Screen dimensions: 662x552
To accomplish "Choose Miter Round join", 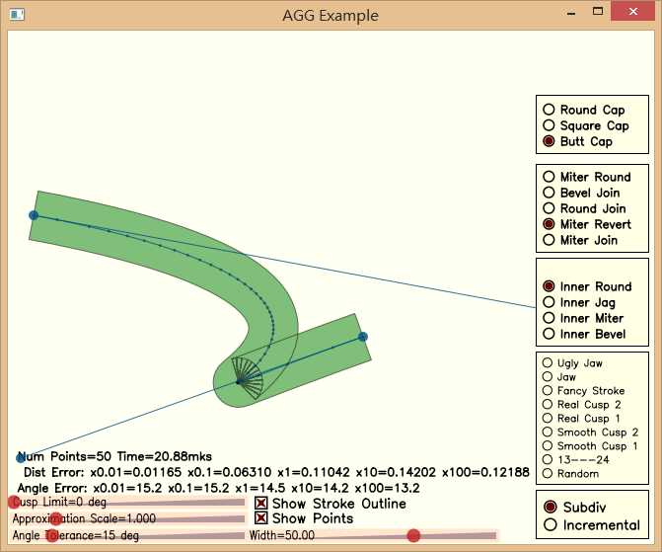I will (586, 177).
